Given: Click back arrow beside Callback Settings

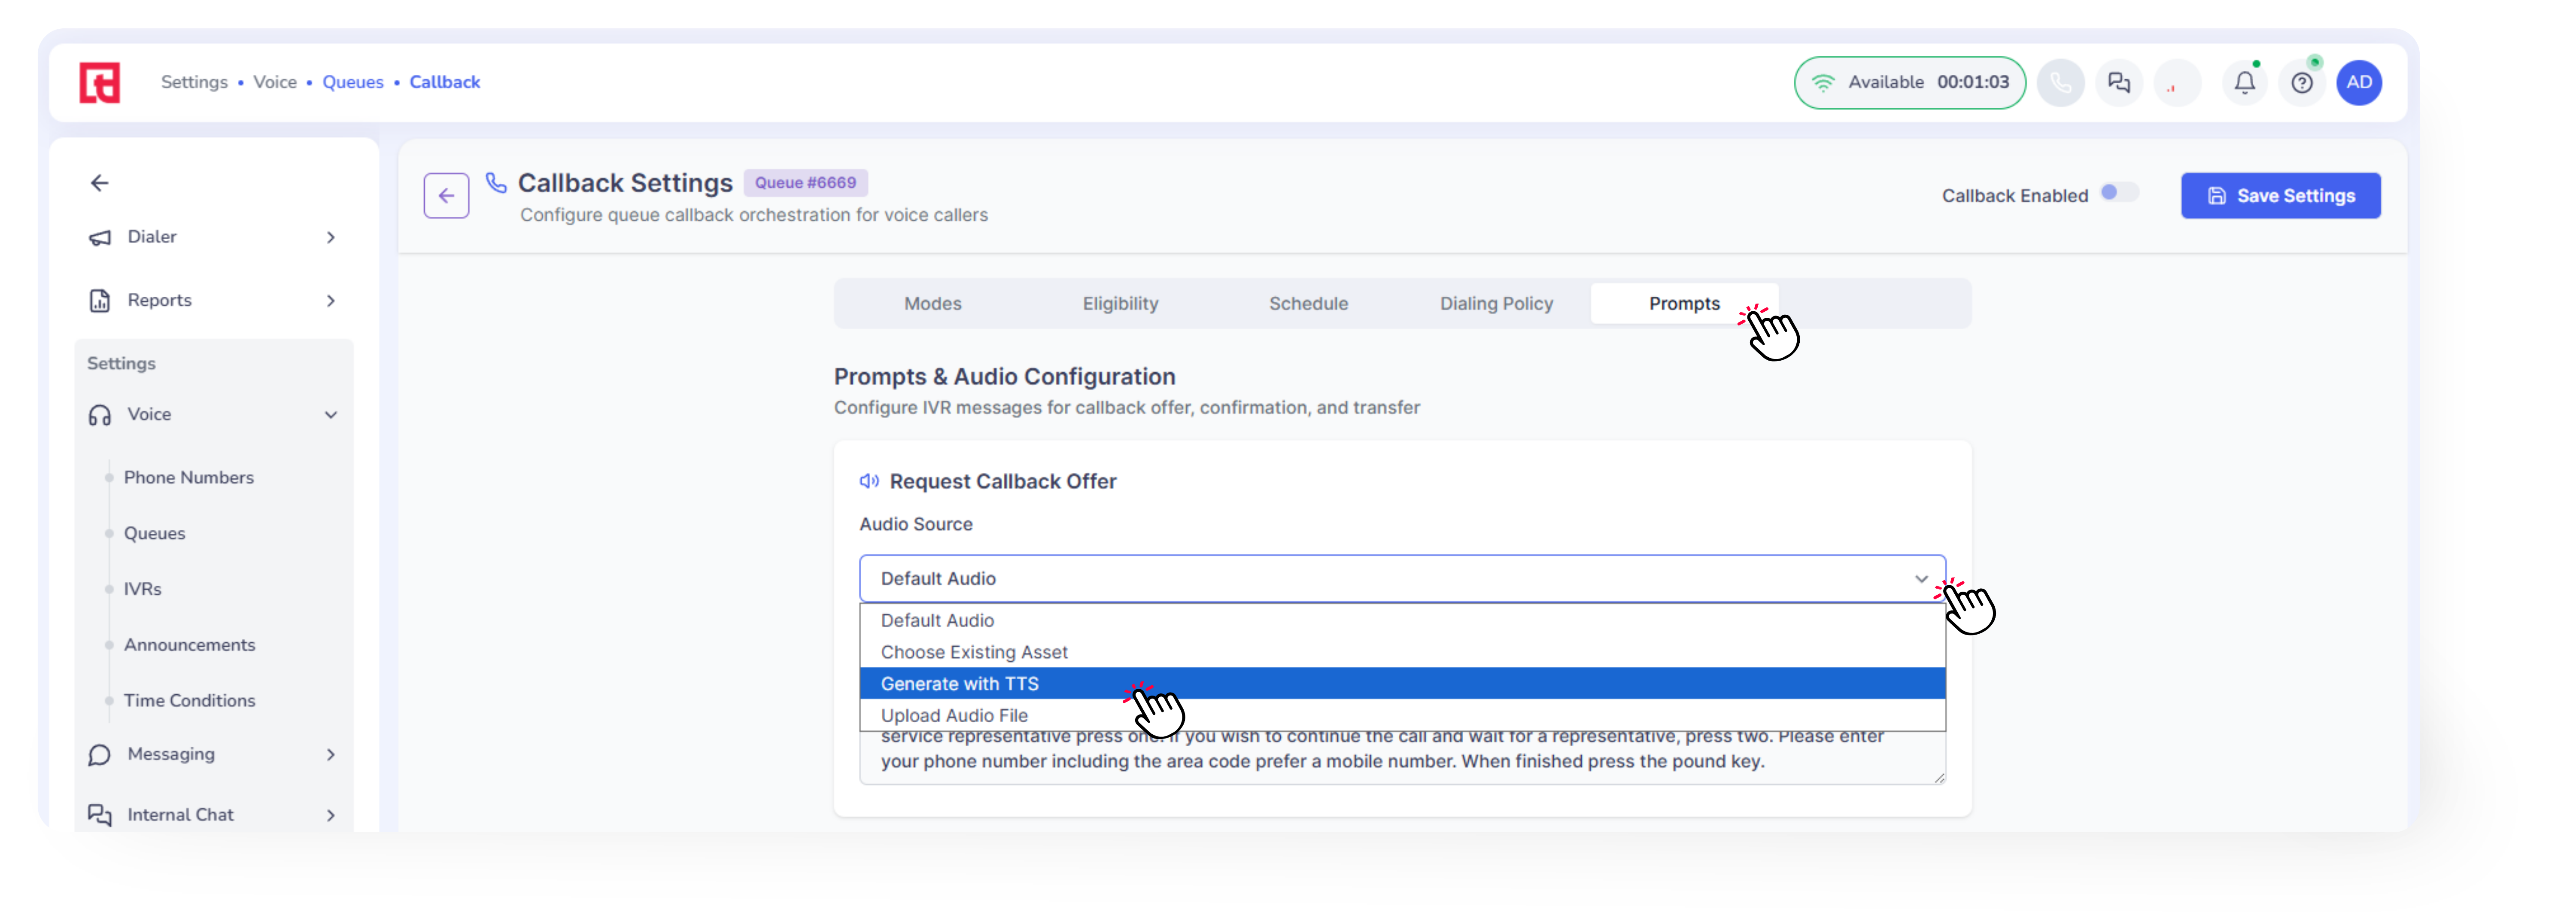Looking at the screenshot, I should 446,196.
